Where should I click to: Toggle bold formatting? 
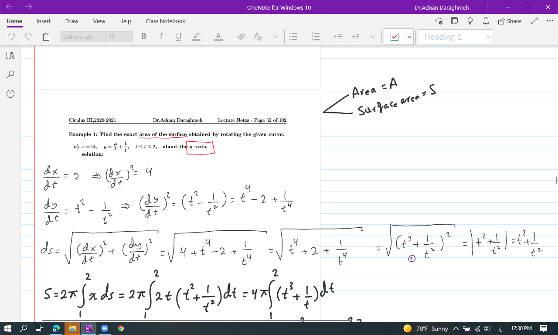[x=144, y=37]
